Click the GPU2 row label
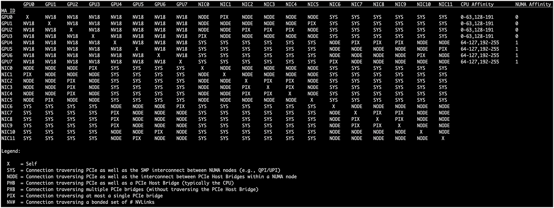Screen dimensions: 554x208 point(7,30)
